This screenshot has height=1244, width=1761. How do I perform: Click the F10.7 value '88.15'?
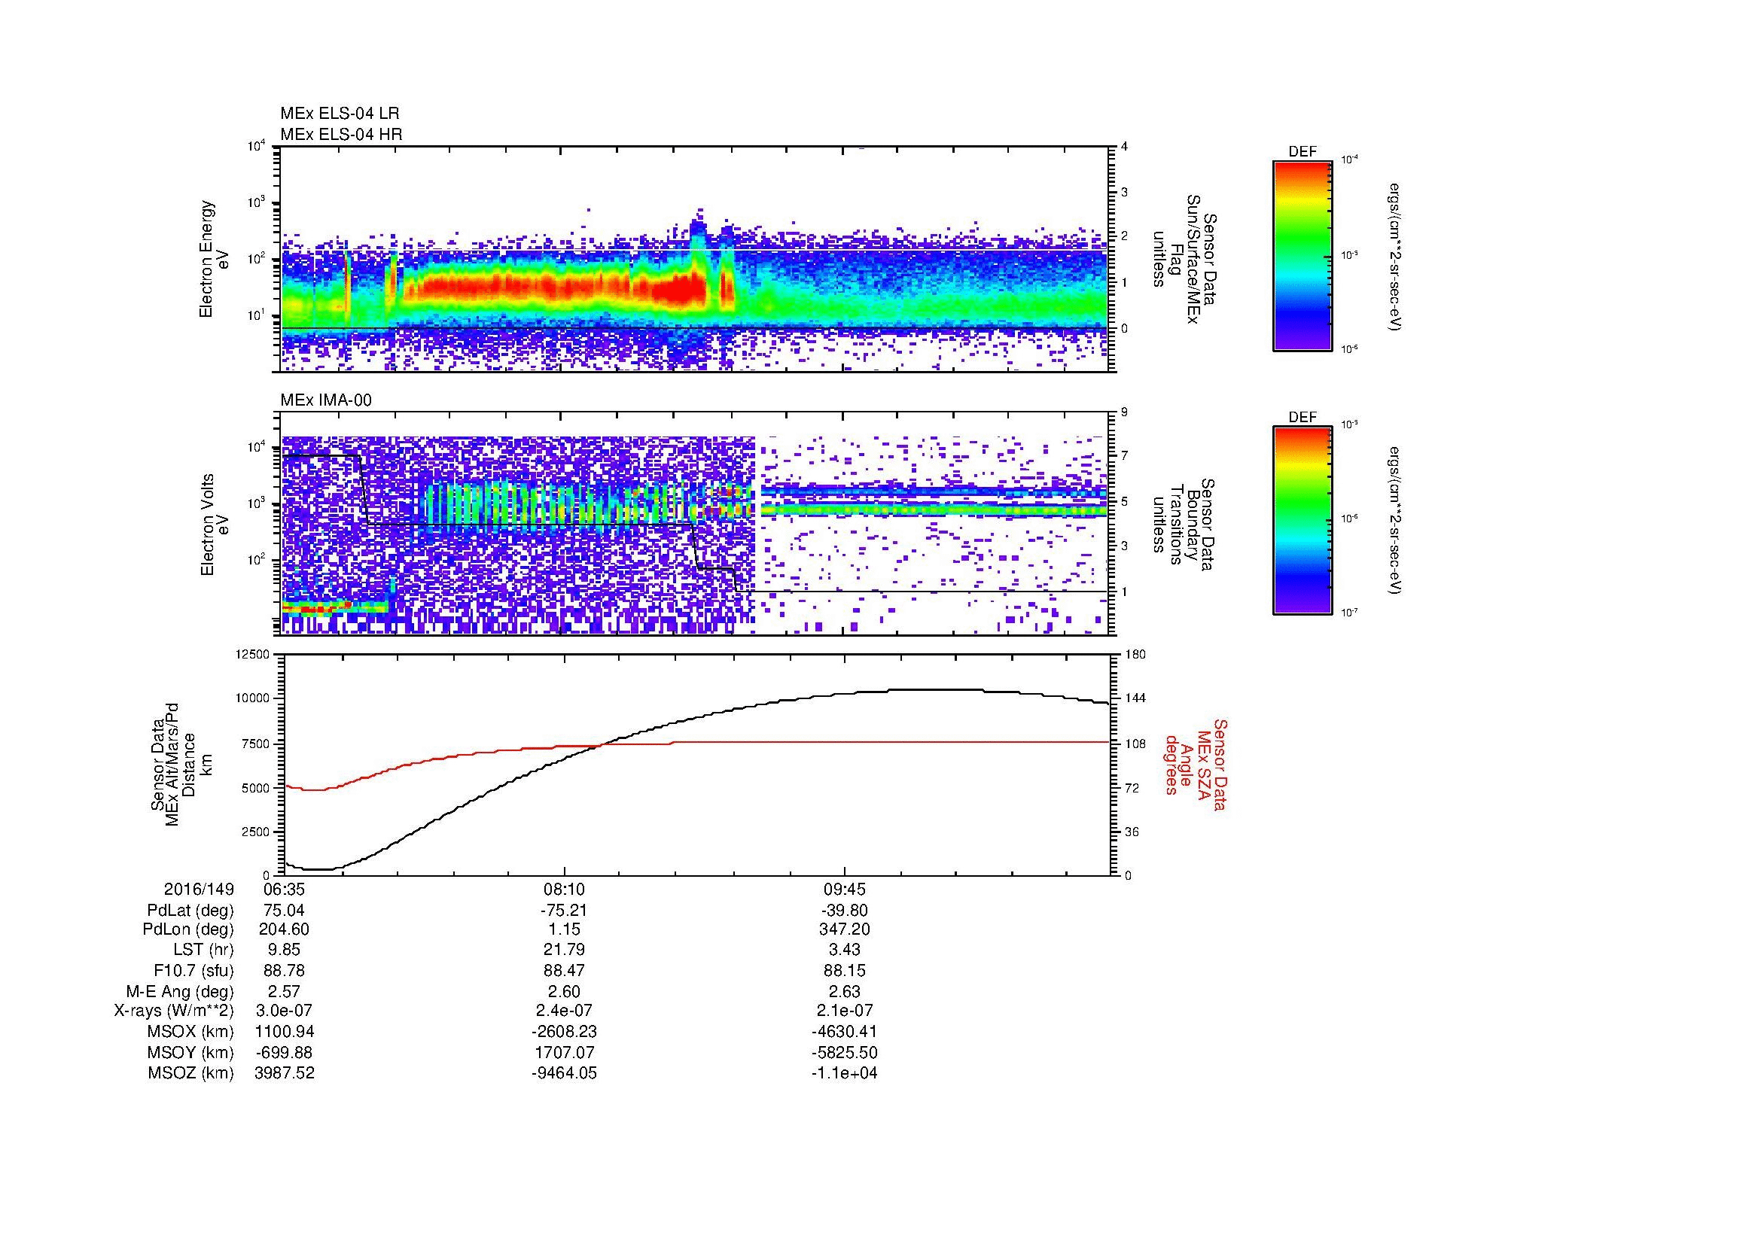[x=845, y=970]
